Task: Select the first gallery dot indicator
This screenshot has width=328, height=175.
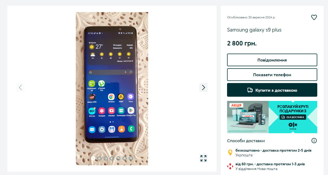Action: (93, 158)
